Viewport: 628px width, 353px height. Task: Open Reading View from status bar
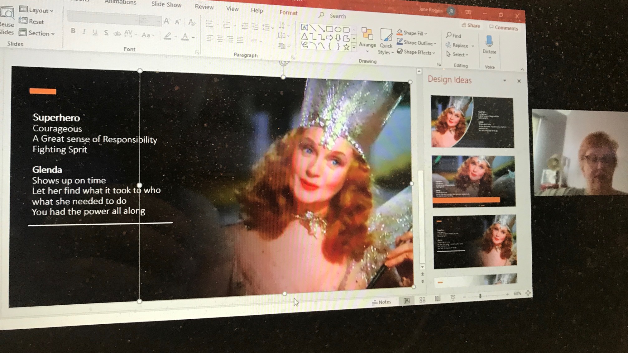438,299
